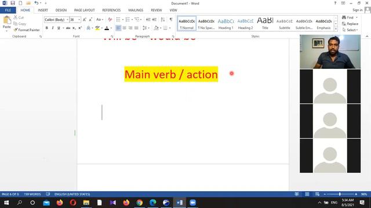This screenshot has width=371, height=208.
Task: Click Replace in Editing group
Action: point(350,24)
